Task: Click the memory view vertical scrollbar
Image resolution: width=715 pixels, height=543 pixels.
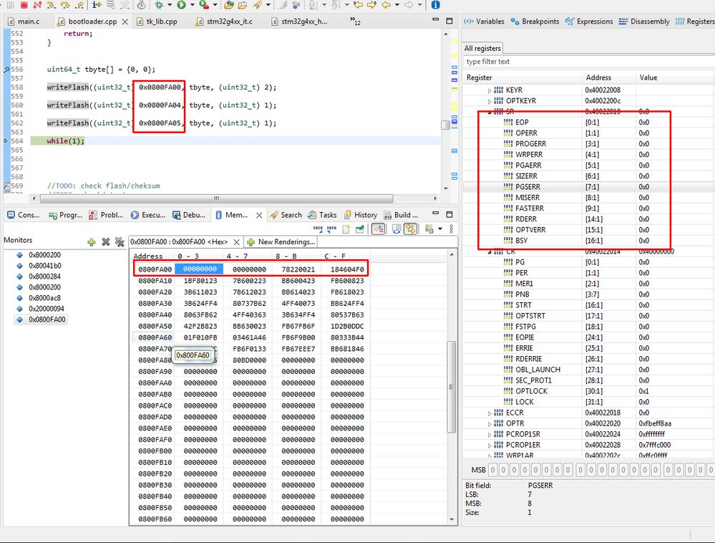Action: click(x=451, y=387)
